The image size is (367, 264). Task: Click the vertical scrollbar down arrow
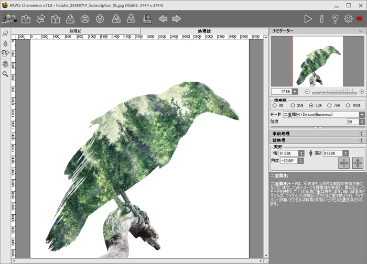click(x=266, y=256)
